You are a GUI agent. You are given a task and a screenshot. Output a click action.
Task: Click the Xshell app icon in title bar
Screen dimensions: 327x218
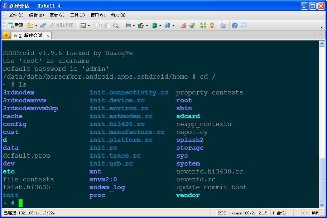point(5,6)
